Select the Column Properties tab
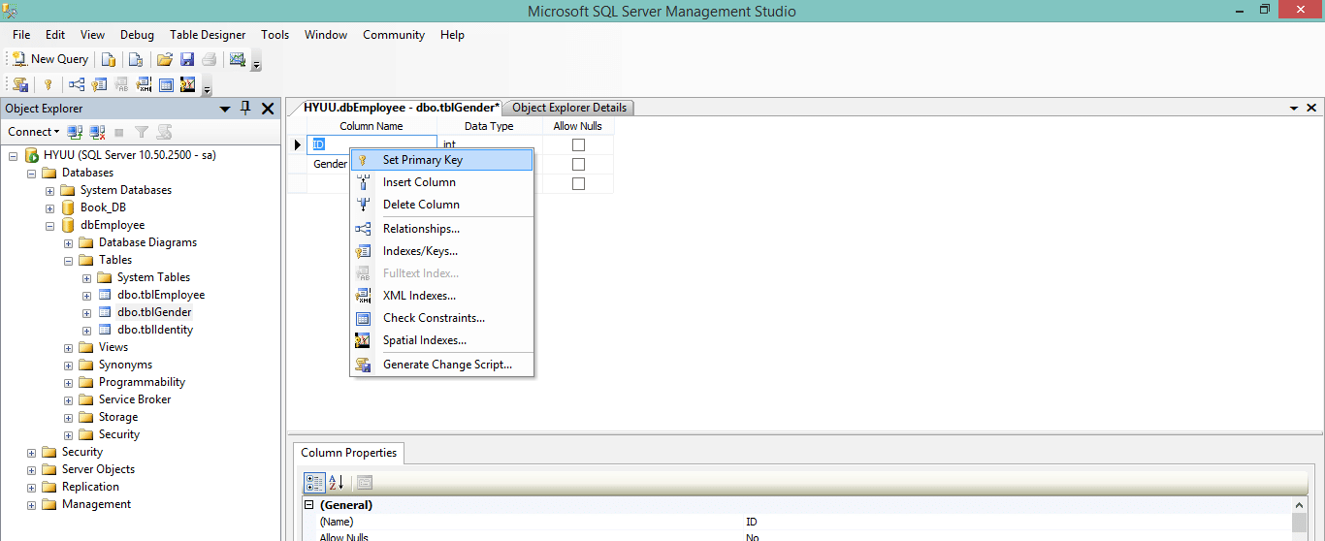 [348, 453]
